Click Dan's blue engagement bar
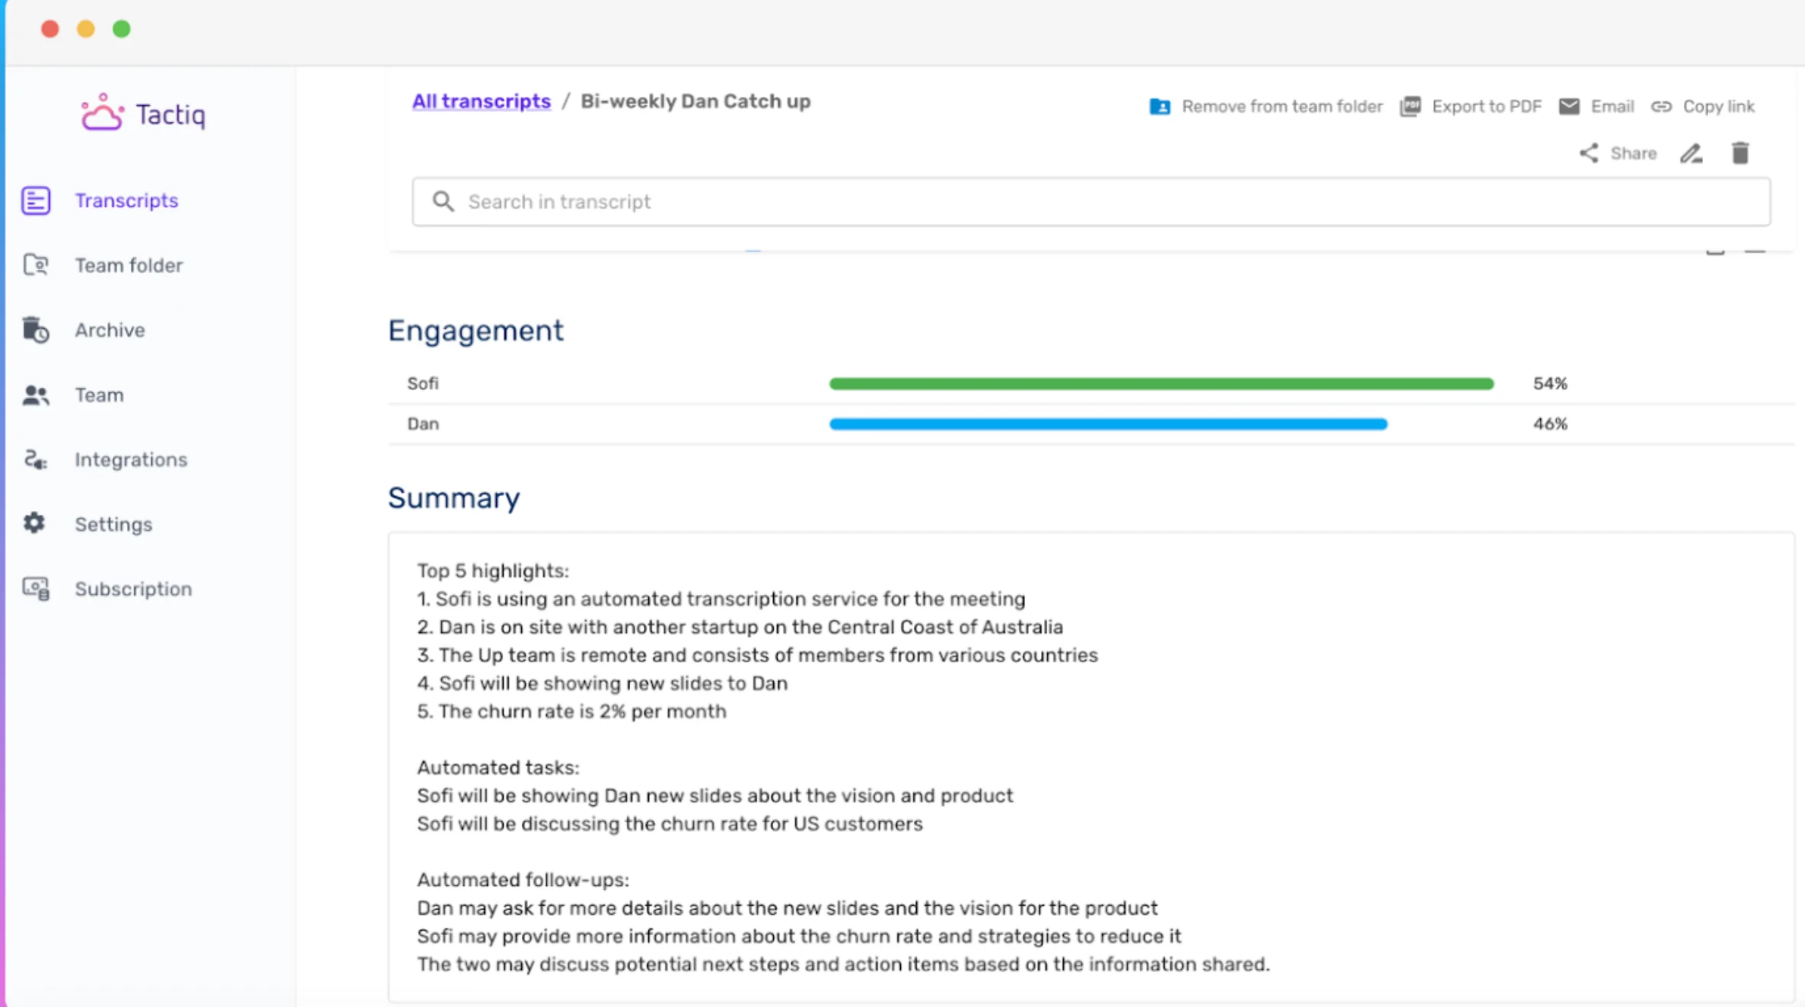The image size is (1805, 1007). (x=1108, y=424)
